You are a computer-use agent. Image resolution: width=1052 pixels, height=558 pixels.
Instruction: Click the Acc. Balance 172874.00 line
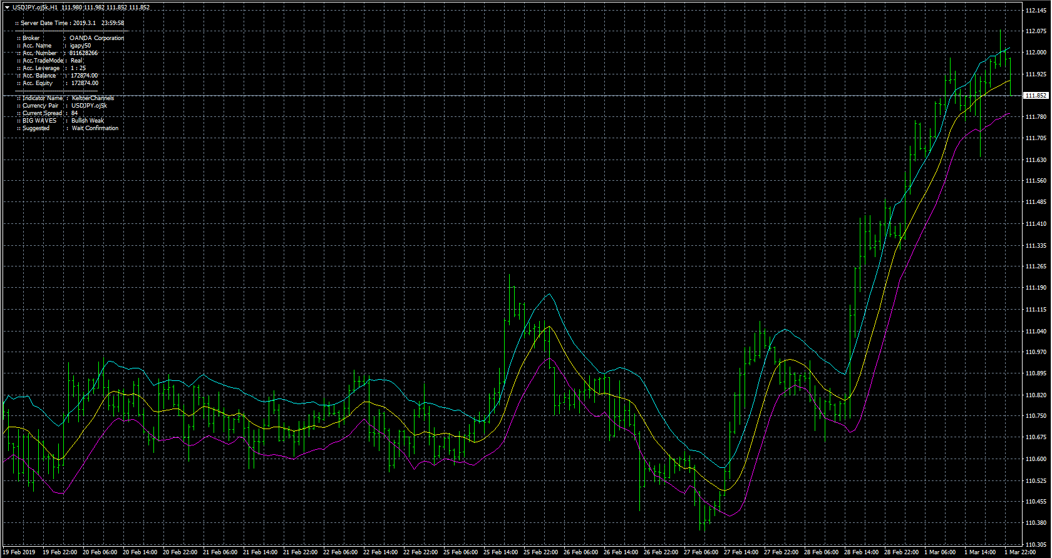click(58, 76)
